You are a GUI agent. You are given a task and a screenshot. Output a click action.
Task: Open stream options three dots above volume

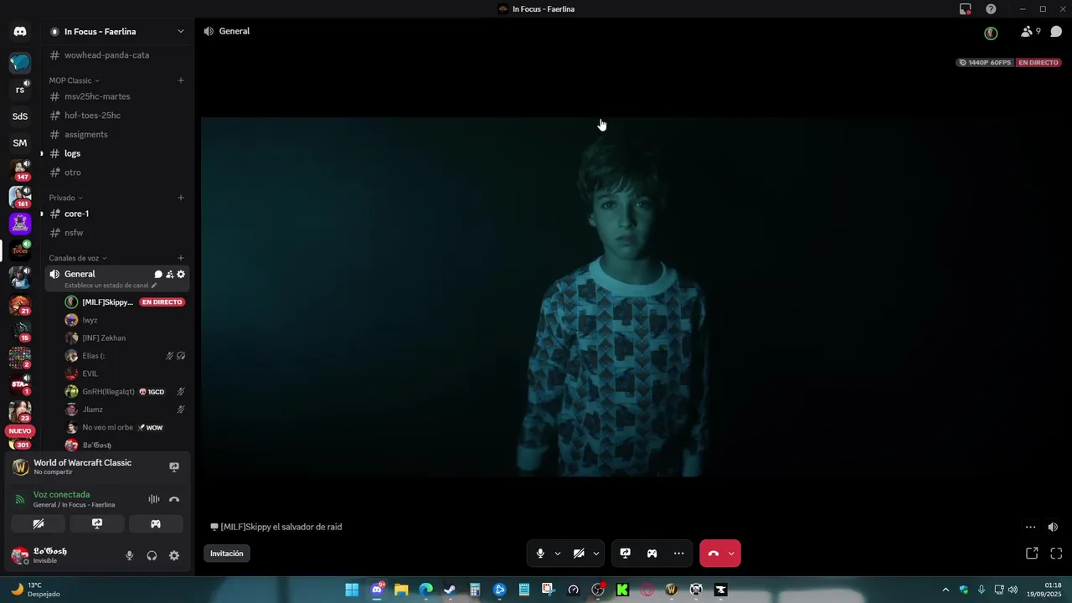[1030, 527]
